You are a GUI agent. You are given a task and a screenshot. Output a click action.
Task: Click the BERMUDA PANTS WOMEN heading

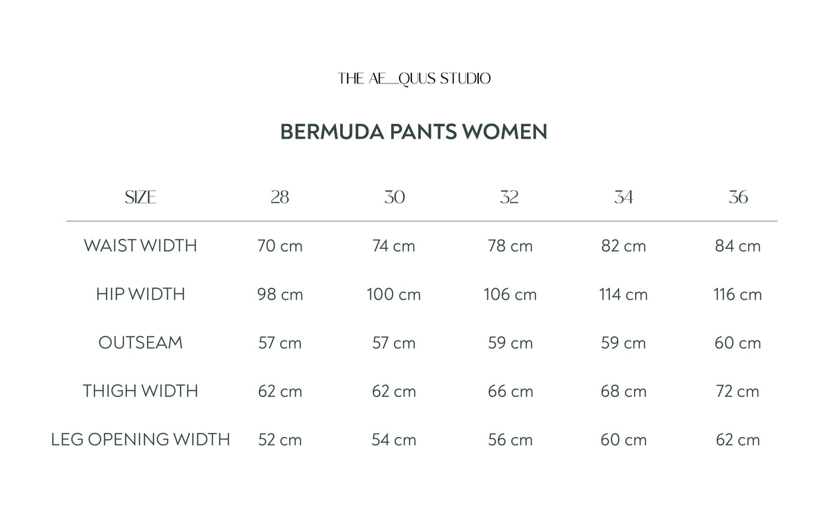click(x=414, y=132)
